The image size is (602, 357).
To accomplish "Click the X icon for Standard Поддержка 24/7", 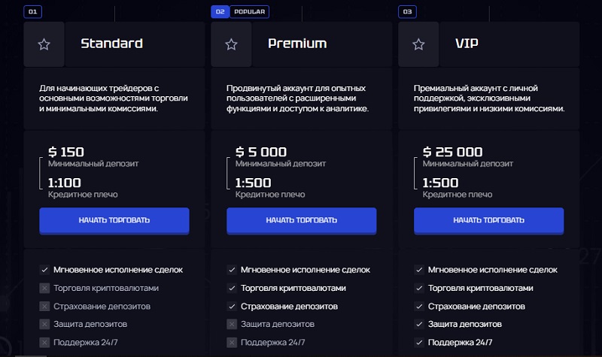I will tap(44, 342).
